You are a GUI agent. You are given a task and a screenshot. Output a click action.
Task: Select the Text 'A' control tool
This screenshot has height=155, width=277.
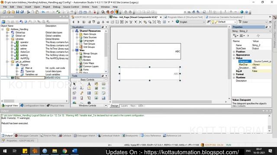point(89,84)
